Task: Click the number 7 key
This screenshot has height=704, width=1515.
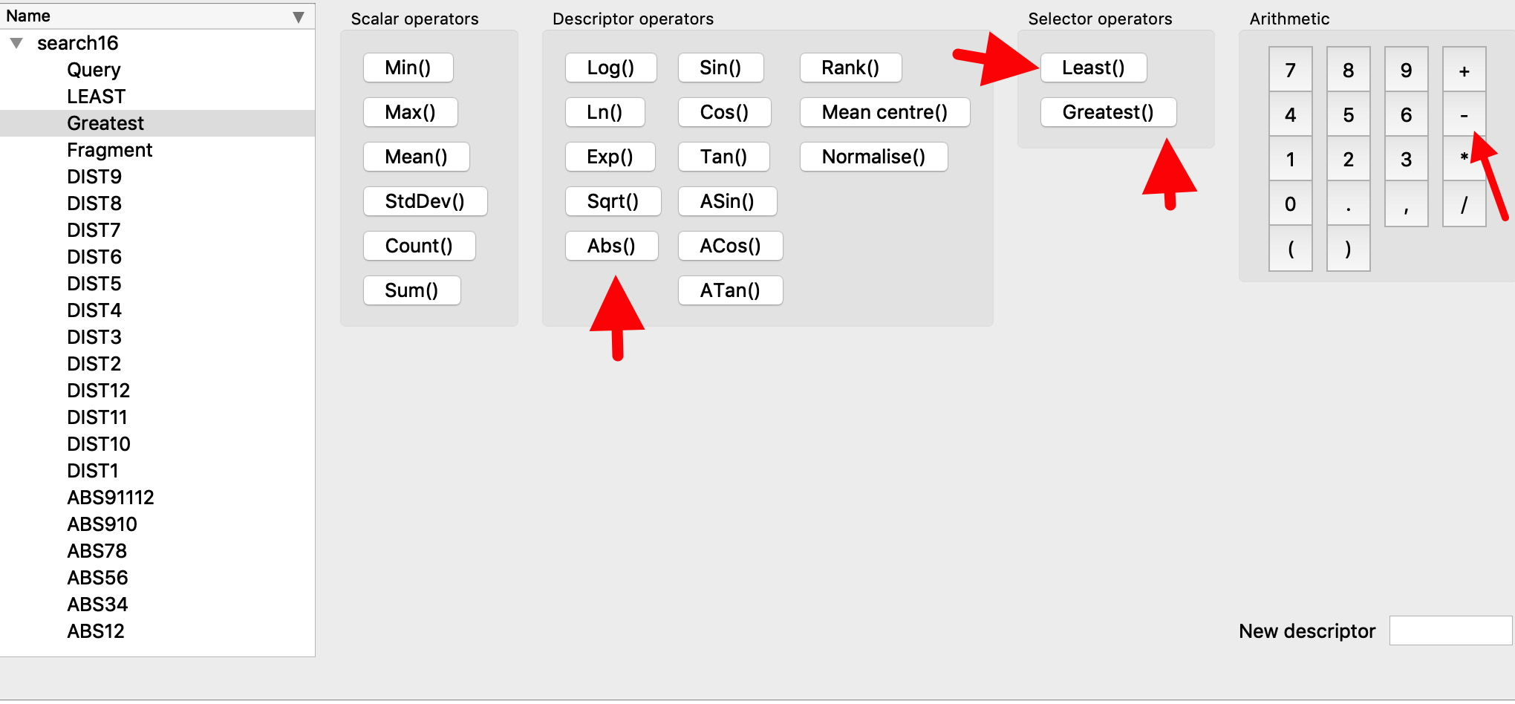Action: 1290,71
